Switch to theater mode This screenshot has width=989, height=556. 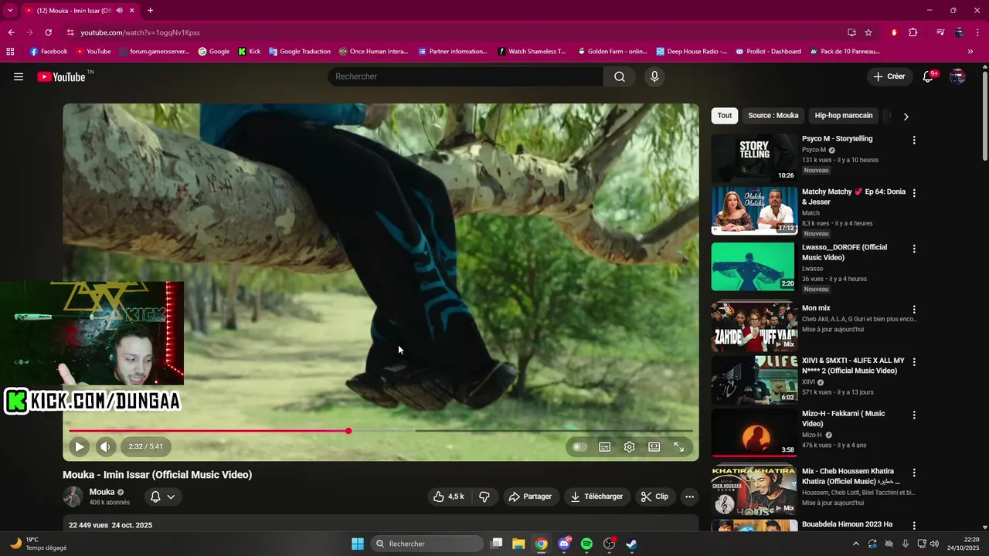click(654, 446)
